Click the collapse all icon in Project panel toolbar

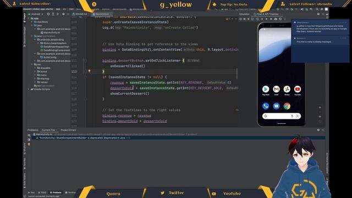click(58, 14)
